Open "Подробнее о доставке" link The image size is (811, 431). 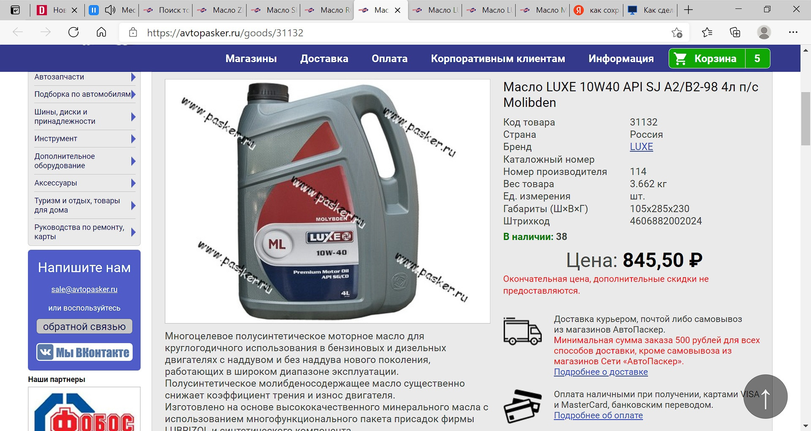tap(601, 372)
